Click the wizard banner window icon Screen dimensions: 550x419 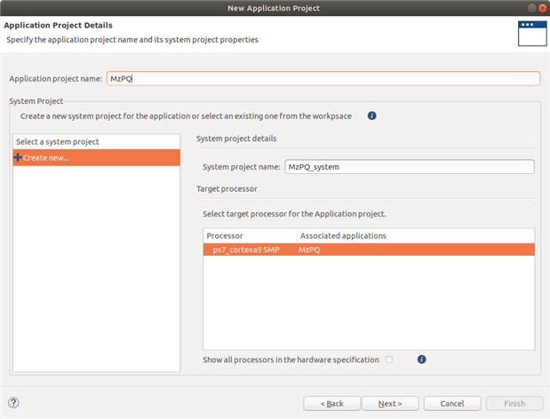click(530, 33)
